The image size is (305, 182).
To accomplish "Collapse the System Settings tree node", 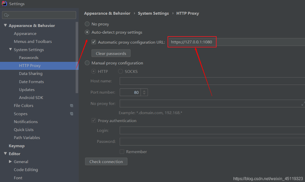I will pos(10,50).
